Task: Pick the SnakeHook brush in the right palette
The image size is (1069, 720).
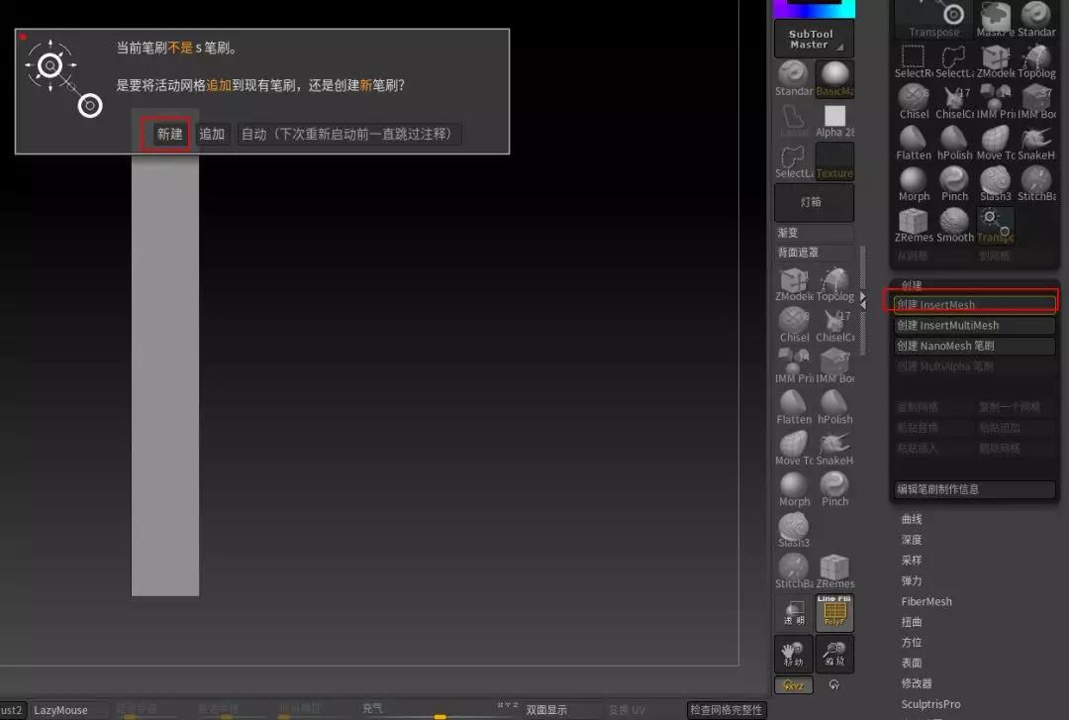Action: (x=1036, y=141)
